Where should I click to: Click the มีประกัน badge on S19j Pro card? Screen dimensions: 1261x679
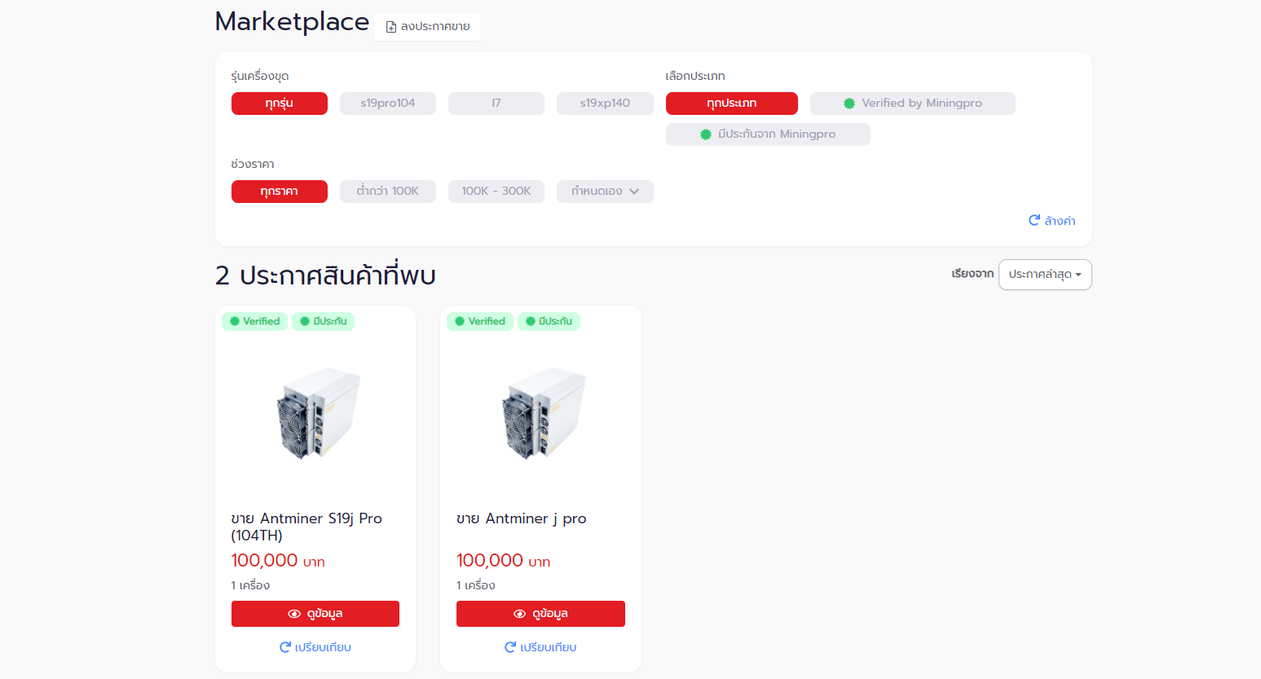pos(324,321)
